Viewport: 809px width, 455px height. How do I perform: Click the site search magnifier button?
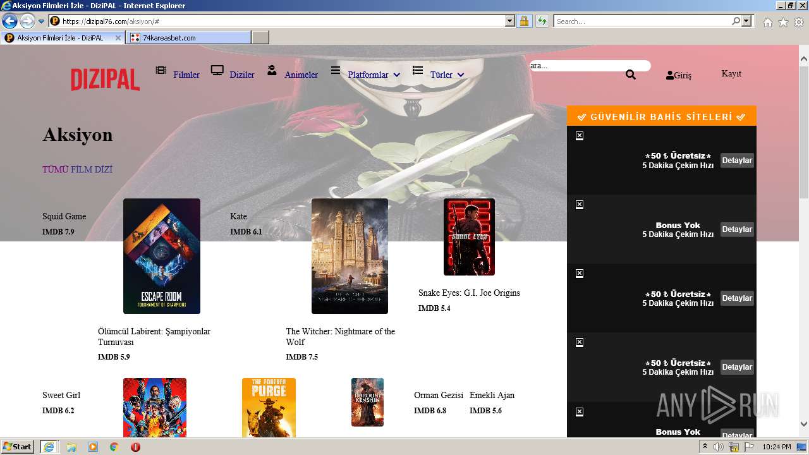[x=631, y=75]
